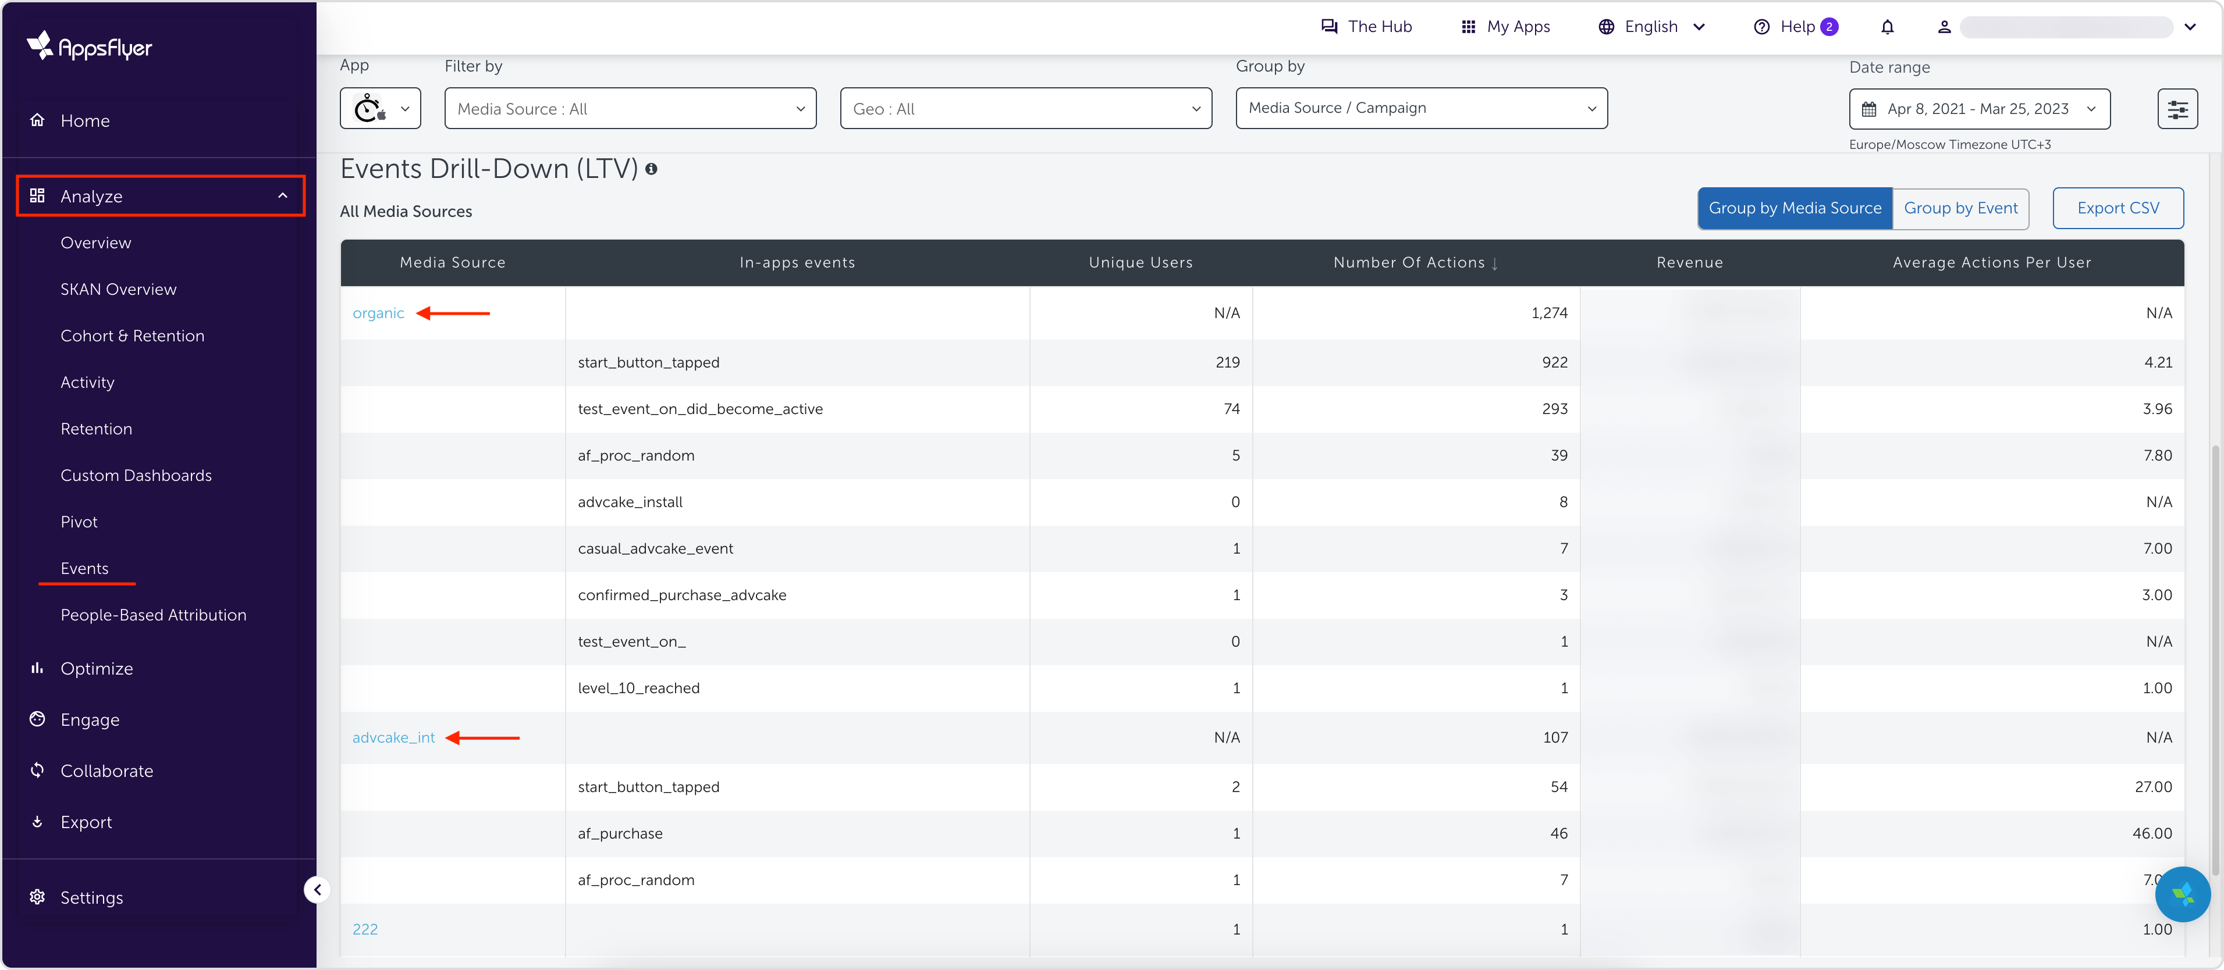Open Activity page

87,382
